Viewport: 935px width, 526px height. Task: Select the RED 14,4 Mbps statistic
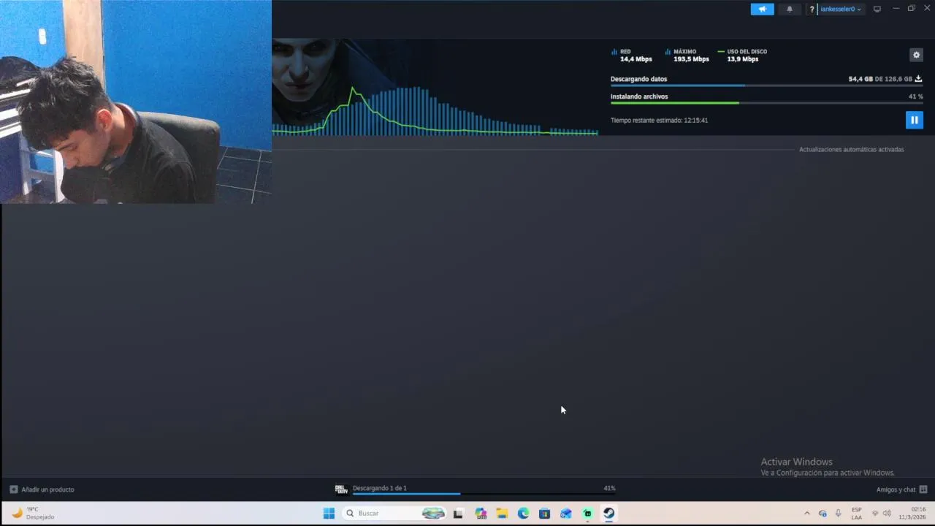(631, 56)
